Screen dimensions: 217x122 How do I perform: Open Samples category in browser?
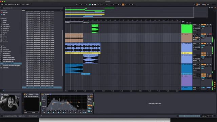click(5, 37)
